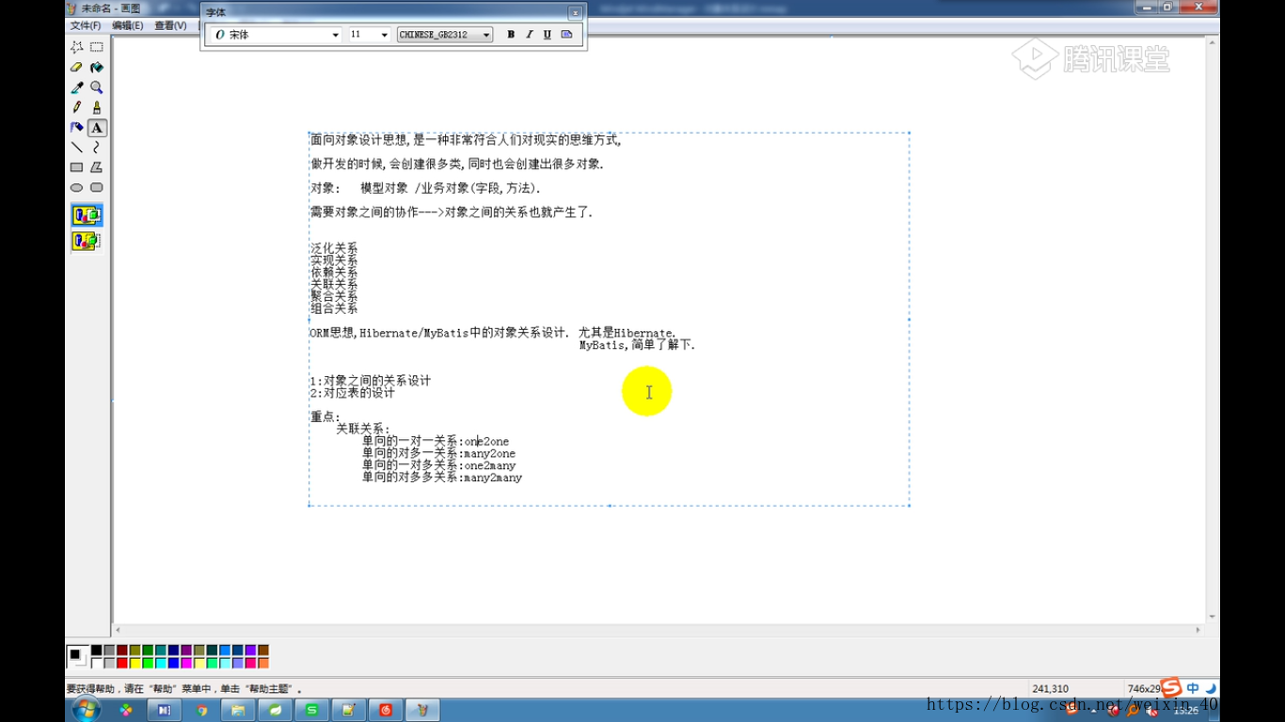
Task: Pick the white palette color
Action: 96,664
